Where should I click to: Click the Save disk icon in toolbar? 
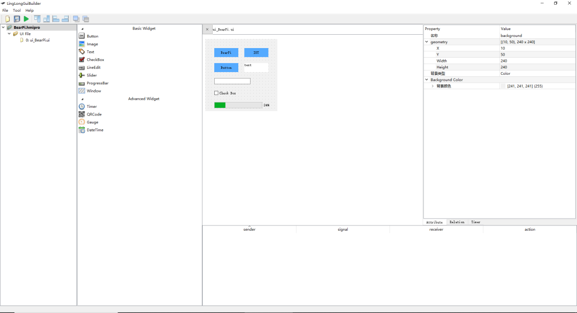point(17,19)
